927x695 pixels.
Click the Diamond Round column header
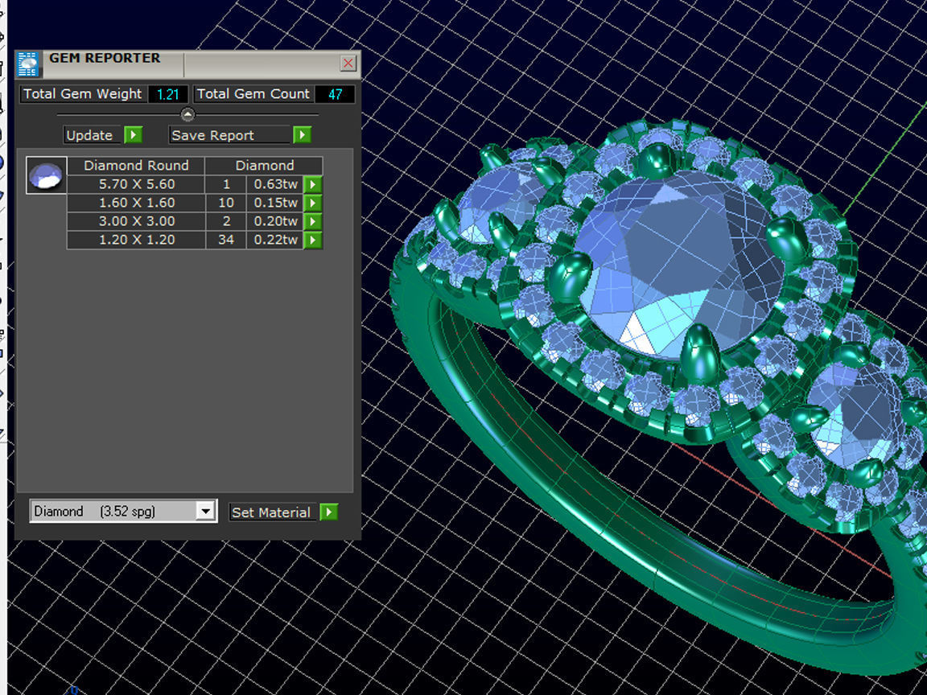(x=137, y=166)
